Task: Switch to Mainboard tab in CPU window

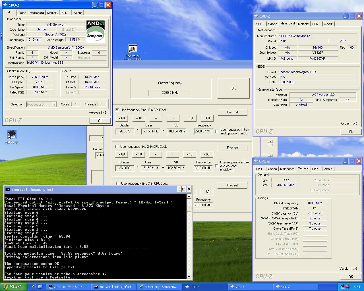Action: (37, 13)
